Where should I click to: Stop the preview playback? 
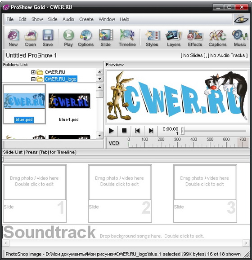pos(124,131)
